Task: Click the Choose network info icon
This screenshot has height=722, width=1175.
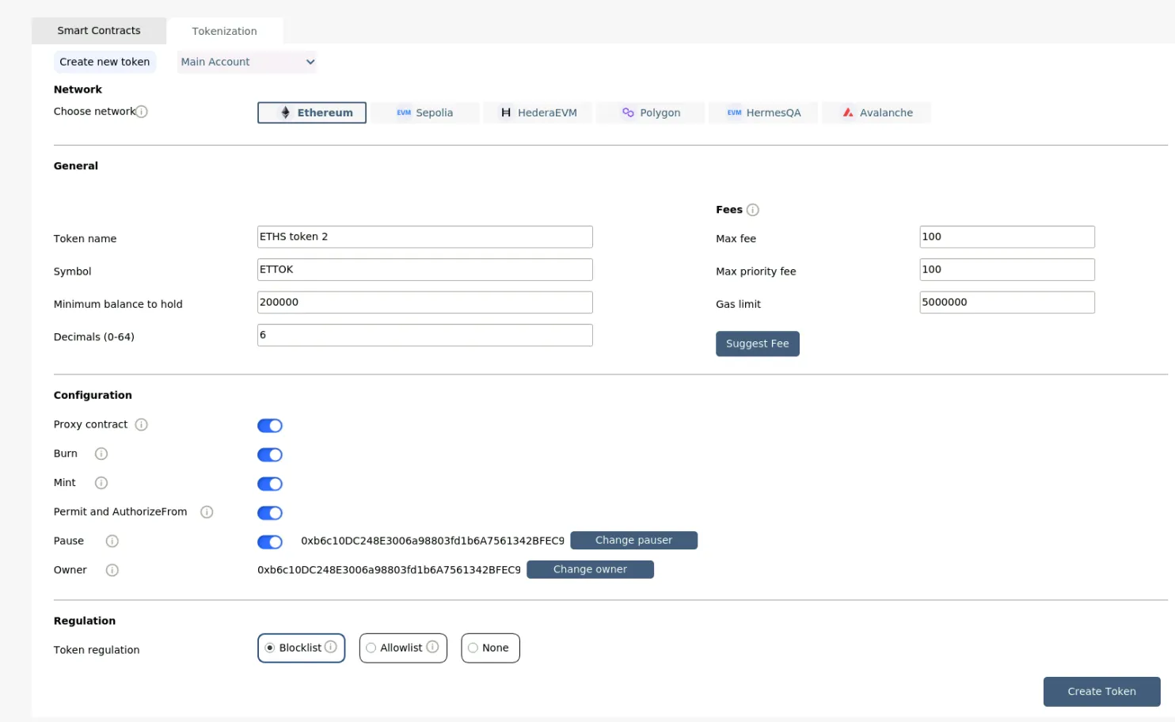Action: [142, 112]
